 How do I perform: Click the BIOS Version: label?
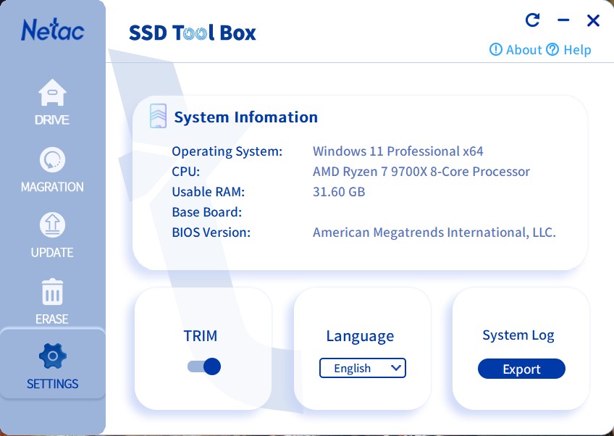coord(211,232)
